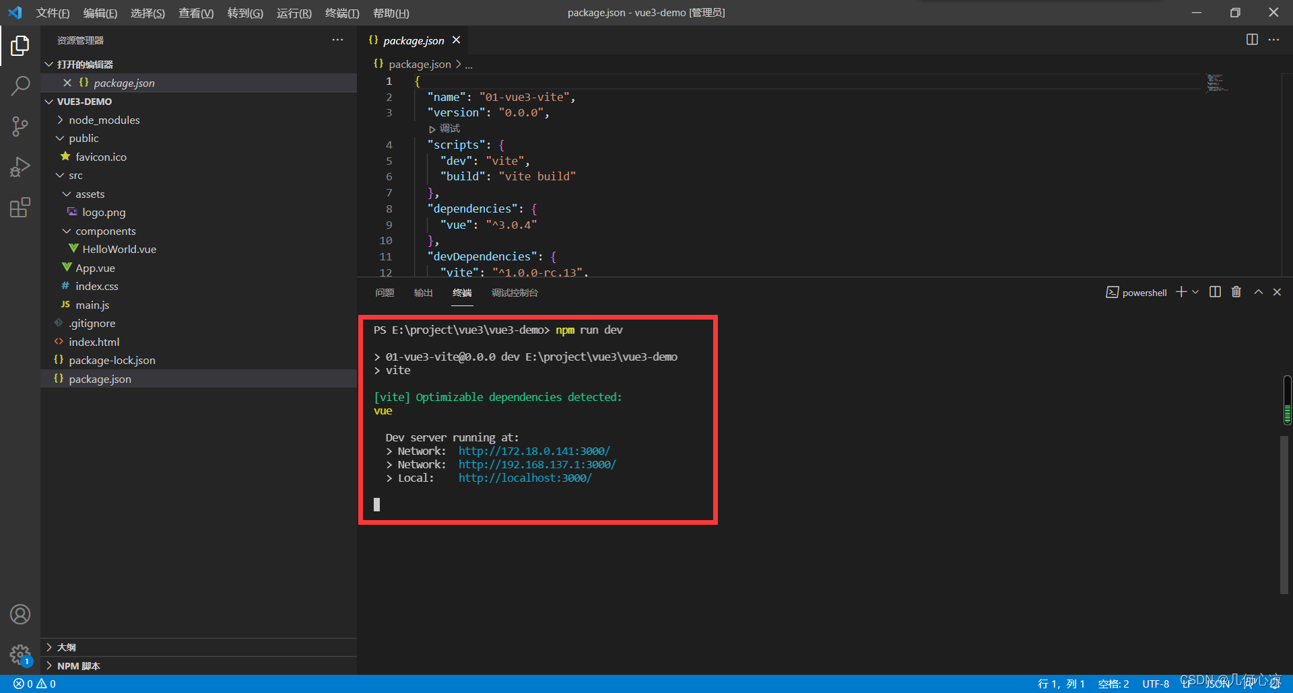1293x693 pixels.
Task: Click the UTF-8 encoding status item
Action: click(1156, 684)
